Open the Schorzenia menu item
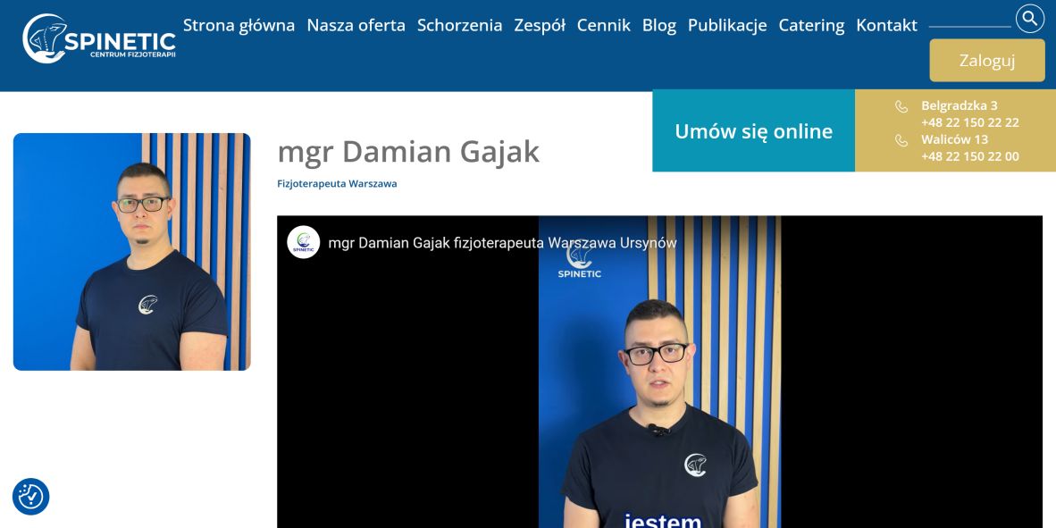The height and width of the screenshot is (528, 1056). [460, 26]
